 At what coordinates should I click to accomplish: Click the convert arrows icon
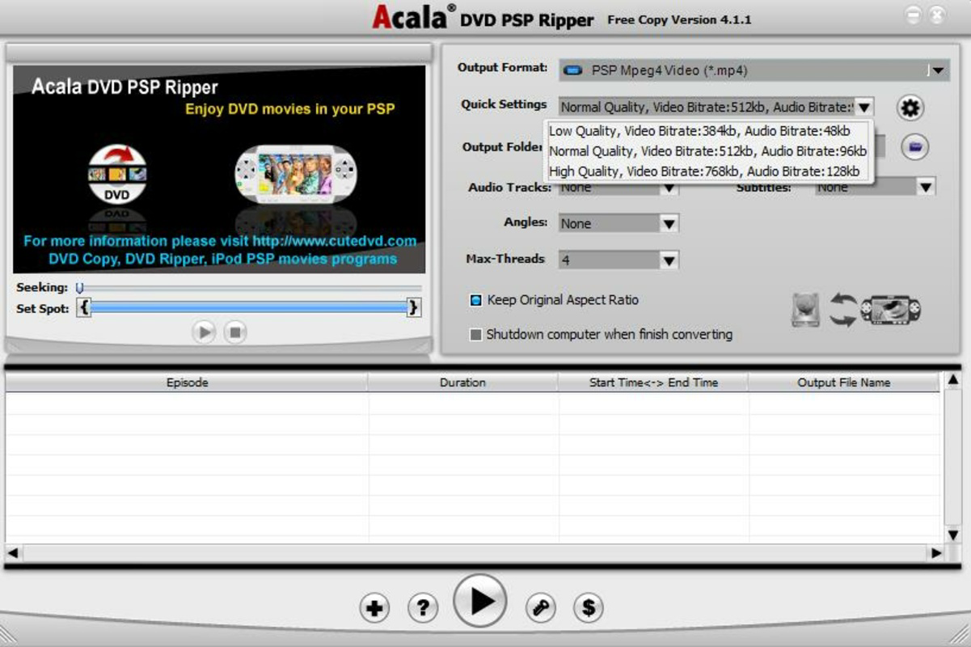[x=842, y=310]
